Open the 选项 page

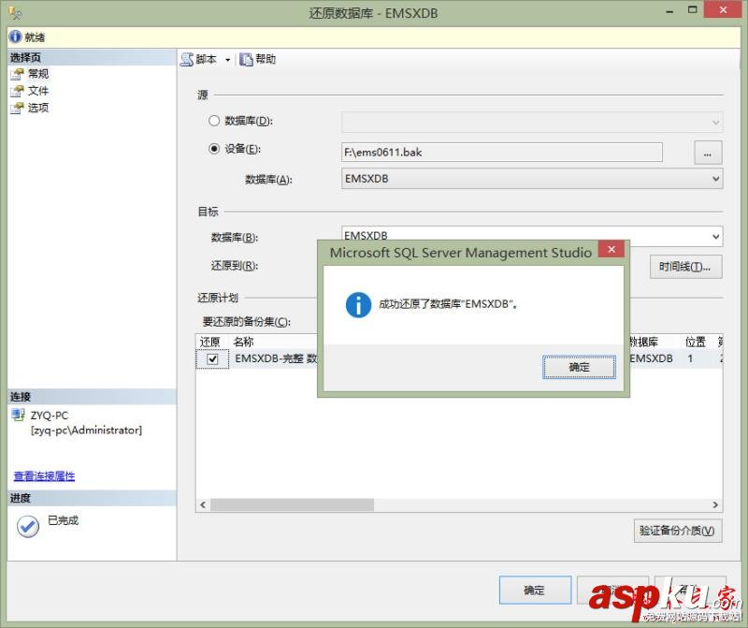pyautogui.click(x=38, y=108)
